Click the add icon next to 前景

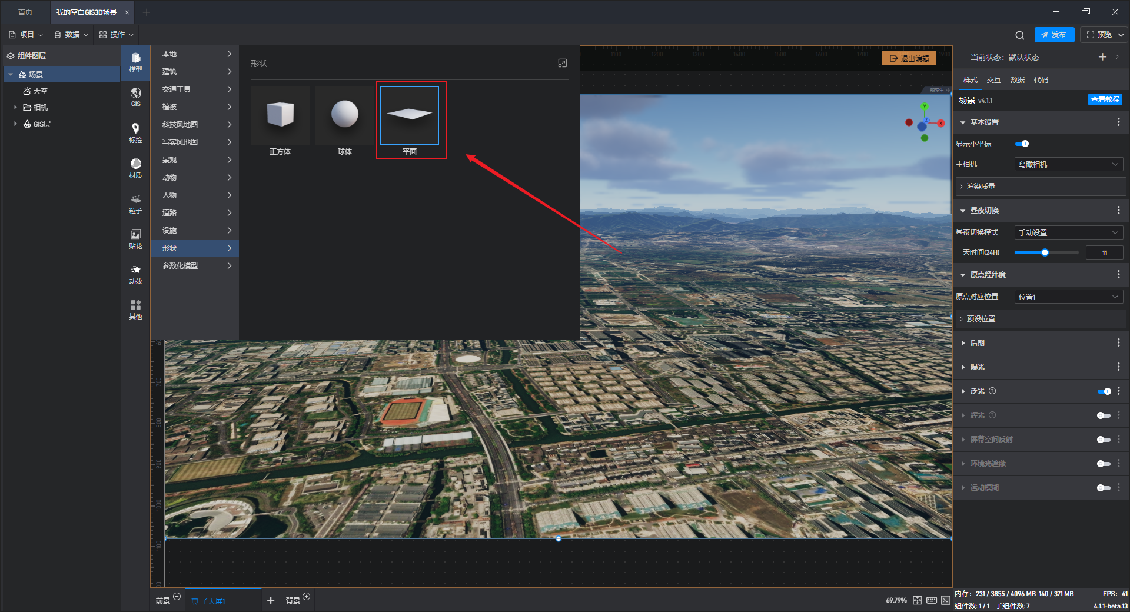[177, 596]
